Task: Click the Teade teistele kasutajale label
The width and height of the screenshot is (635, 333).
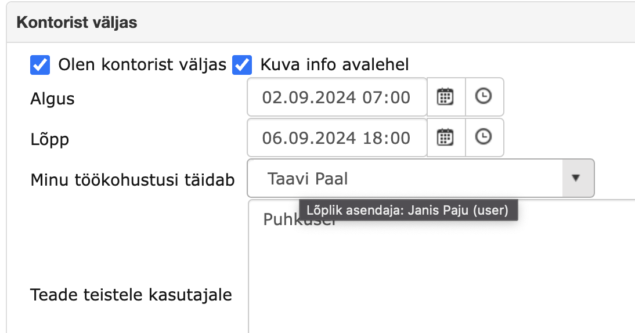Action: [131, 295]
